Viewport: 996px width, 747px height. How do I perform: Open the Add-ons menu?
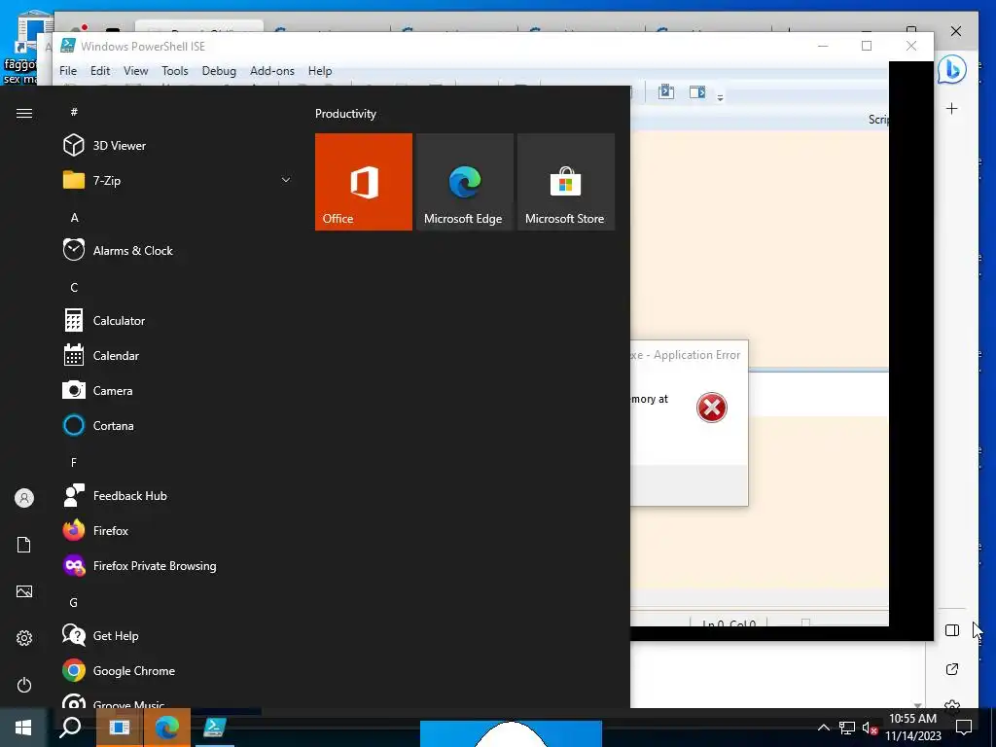click(272, 71)
